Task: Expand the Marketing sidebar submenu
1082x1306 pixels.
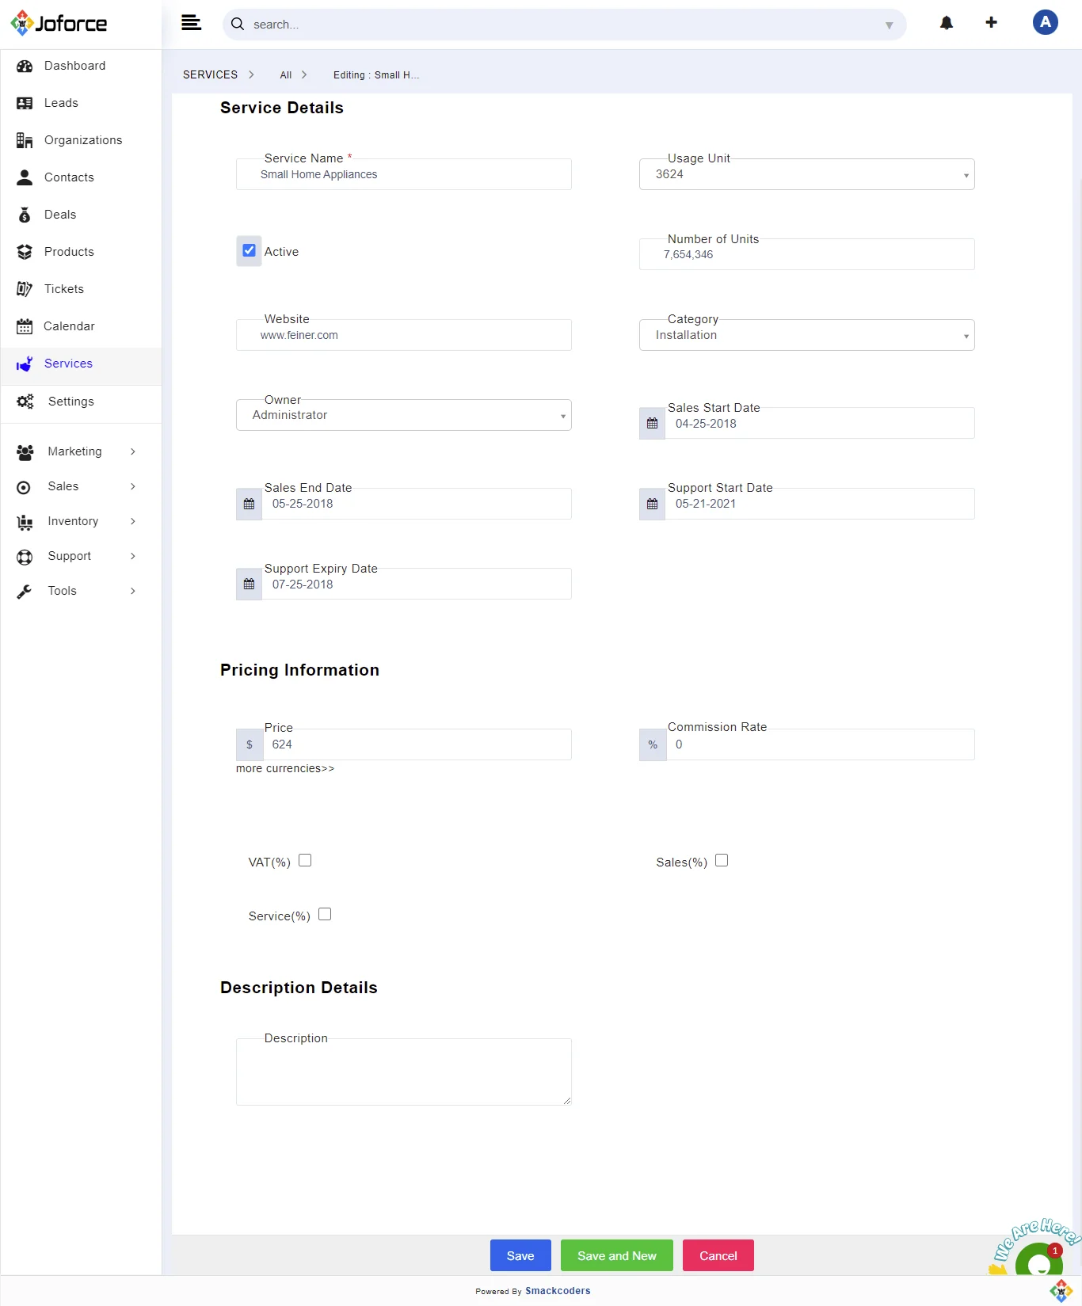Action: click(x=75, y=451)
